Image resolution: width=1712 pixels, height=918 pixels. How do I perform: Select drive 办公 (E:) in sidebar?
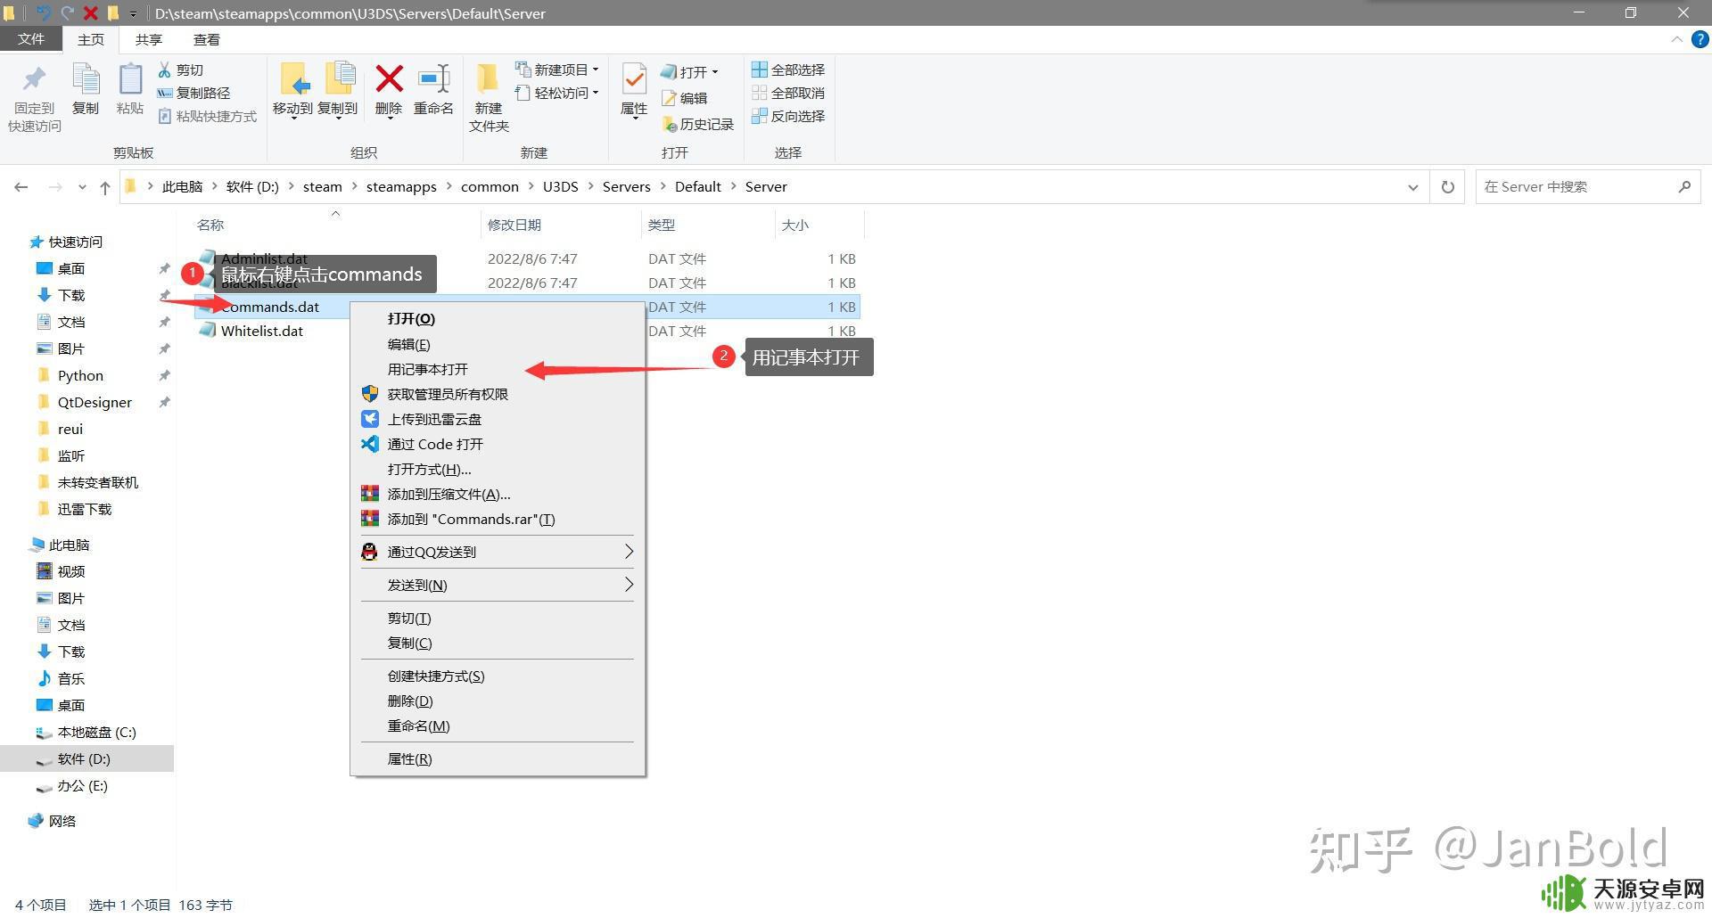pyautogui.click(x=82, y=785)
